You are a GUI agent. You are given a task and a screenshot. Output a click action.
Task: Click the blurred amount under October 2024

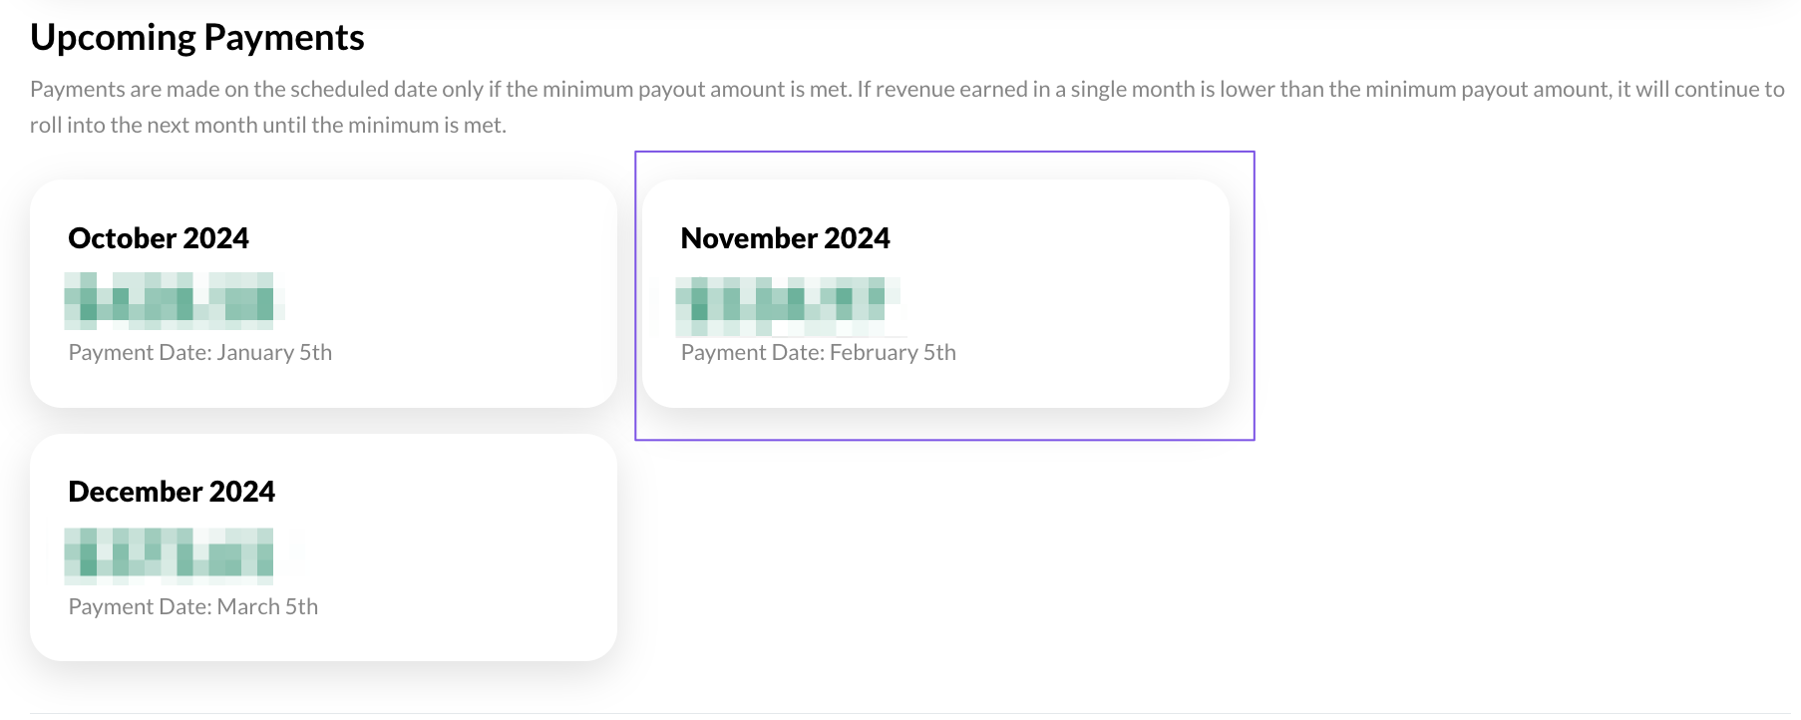170,300
